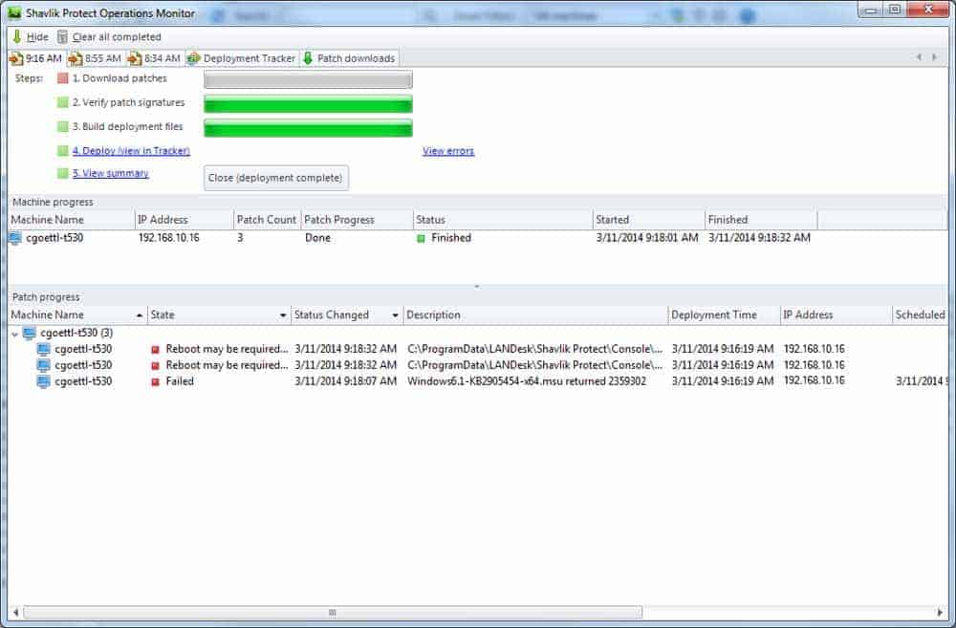The height and width of the screenshot is (628, 956).
Task: Click the Shavlik Protect title bar app icon
Action: pyautogui.click(x=14, y=12)
